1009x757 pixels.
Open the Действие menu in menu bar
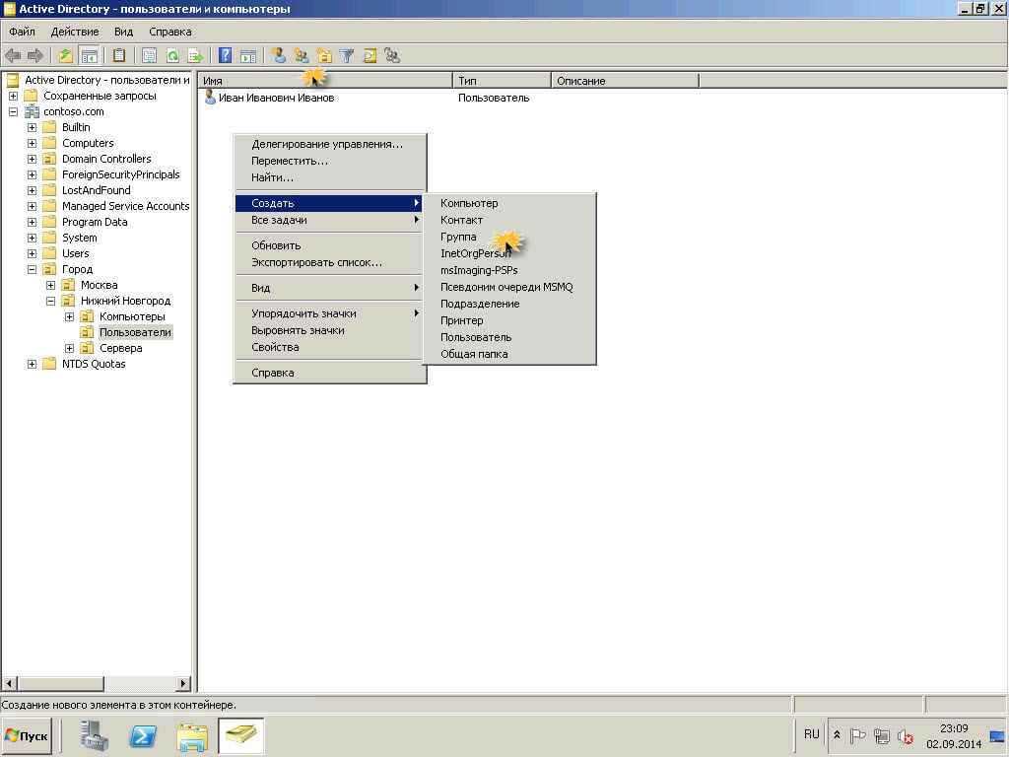(74, 32)
